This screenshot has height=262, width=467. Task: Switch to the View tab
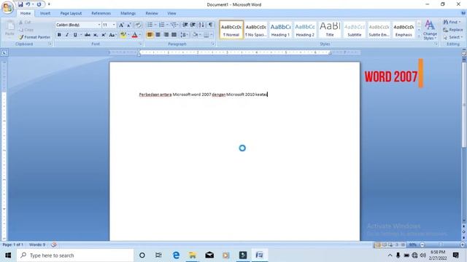pyautogui.click(x=171, y=13)
